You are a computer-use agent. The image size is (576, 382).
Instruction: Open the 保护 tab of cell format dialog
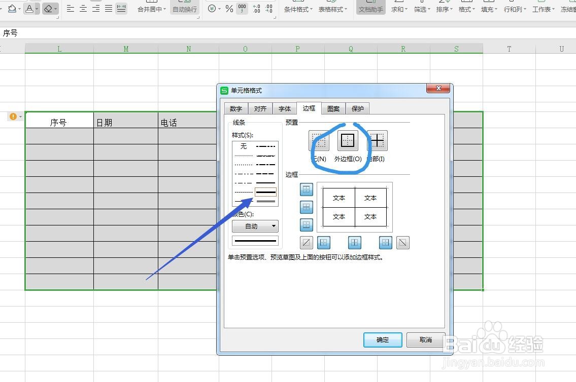pos(357,108)
